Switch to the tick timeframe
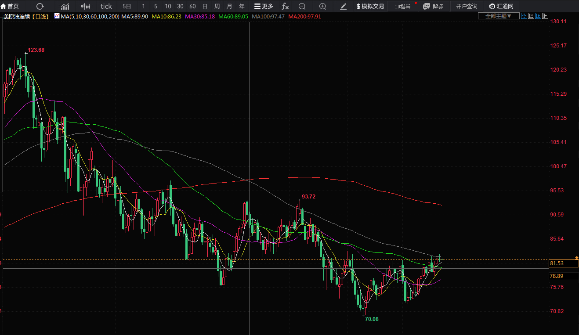The height and width of the screenshot is (335, 579). (x=106, y=6)
